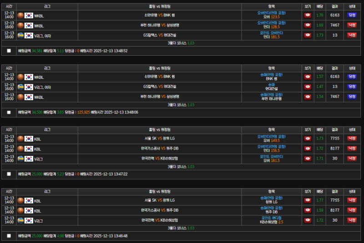This screenshot has width=364, height=243.
Task: Click Korean flag on 현대건설 승패 bet row
Action: click(x=29, y=87)
